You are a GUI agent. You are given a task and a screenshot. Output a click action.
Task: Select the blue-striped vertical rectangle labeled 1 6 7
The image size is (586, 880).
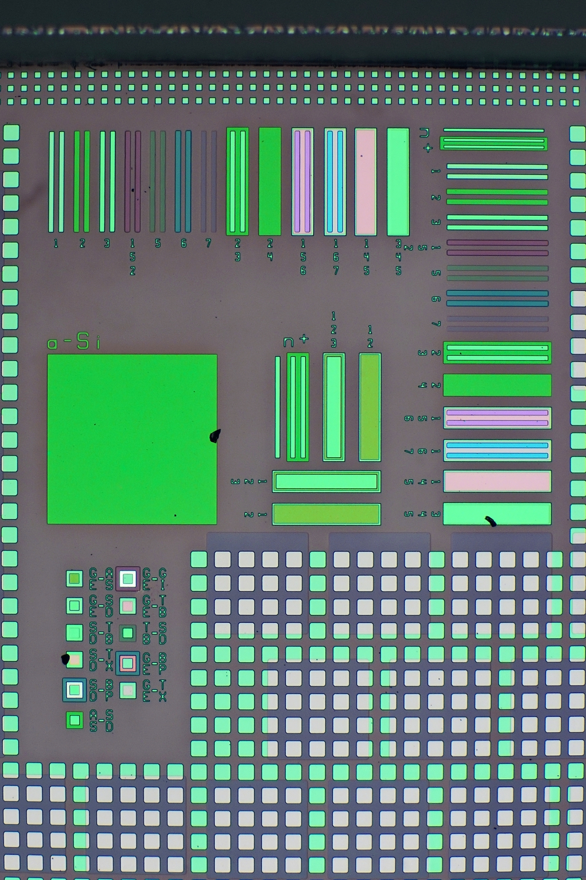pos(335,182)
